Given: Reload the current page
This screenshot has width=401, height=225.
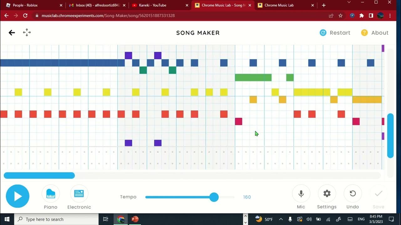Looking at the screenshot, I should (x=25, y=16).
